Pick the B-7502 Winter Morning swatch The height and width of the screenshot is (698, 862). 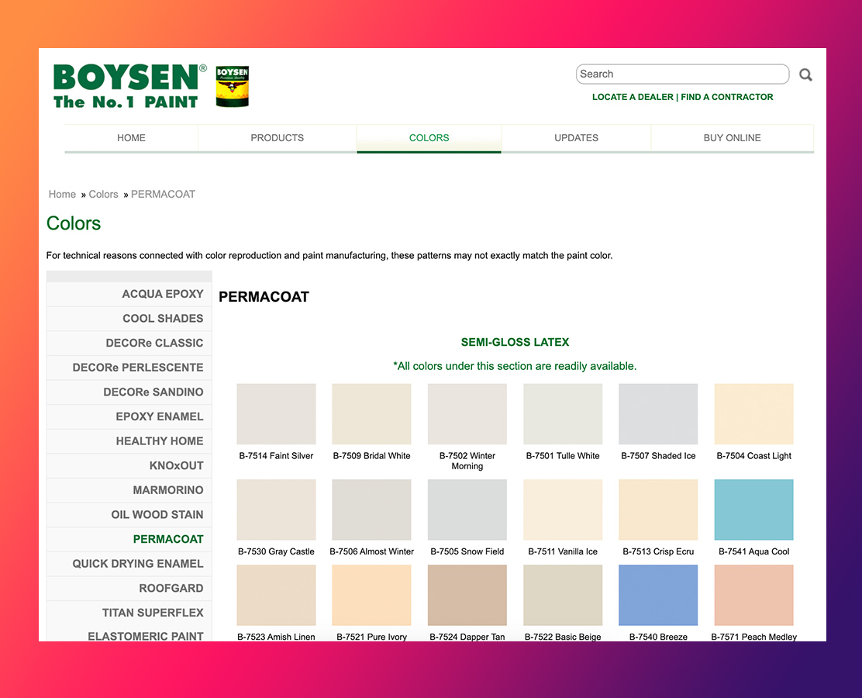click(467, 413)
